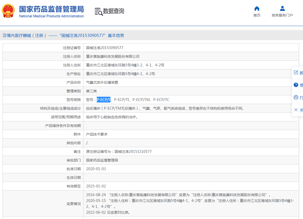The height and width of the screenshot is (219, 303).
Task: Click 2022-06-02 见变更对比表 line
Action: (x=108, y=212)
